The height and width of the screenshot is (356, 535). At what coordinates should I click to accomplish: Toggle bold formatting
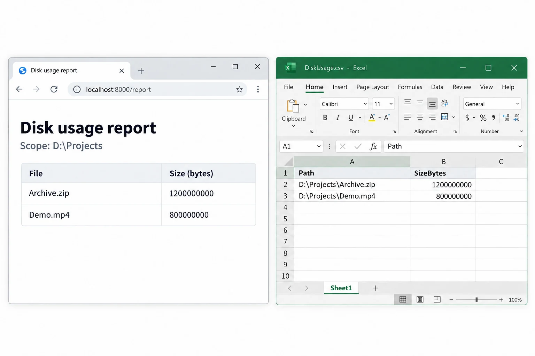tap(325, 118)
